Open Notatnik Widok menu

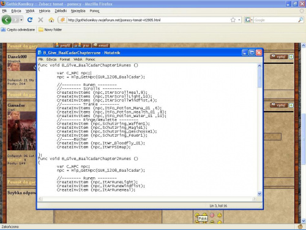(x=78, y=59)
